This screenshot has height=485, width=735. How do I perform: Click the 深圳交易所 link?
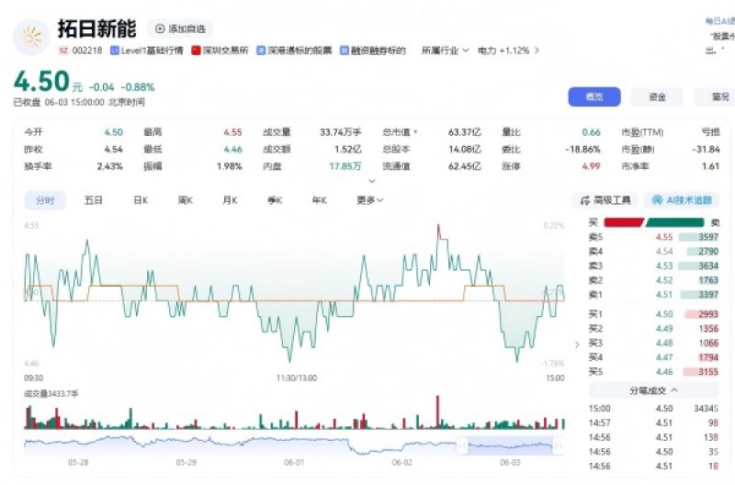tap(225, 51)
